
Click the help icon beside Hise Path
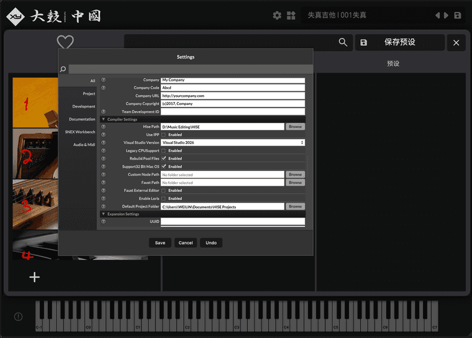point(103,127)
